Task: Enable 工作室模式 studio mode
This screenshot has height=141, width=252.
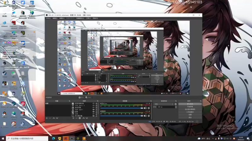Action: 190,112
